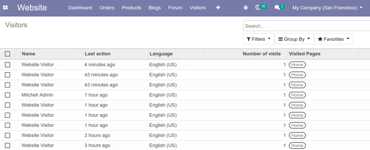Open the Forum menu
The width and height of the screenshot is (370, 150).
[x=175, y=8]
